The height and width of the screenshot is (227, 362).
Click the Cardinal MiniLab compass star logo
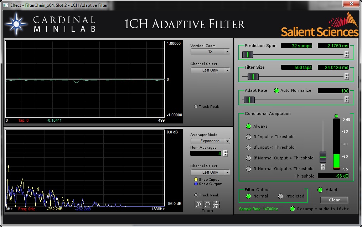16,24
